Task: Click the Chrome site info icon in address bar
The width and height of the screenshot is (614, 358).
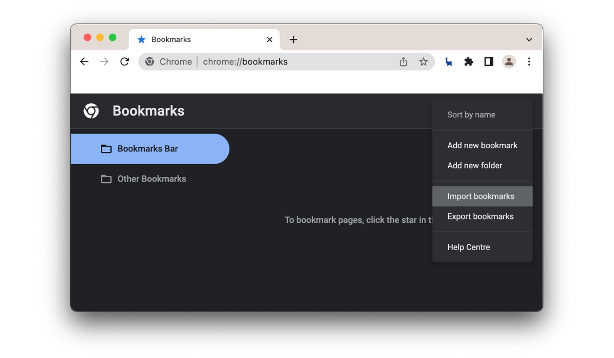Action: [149, 62]
